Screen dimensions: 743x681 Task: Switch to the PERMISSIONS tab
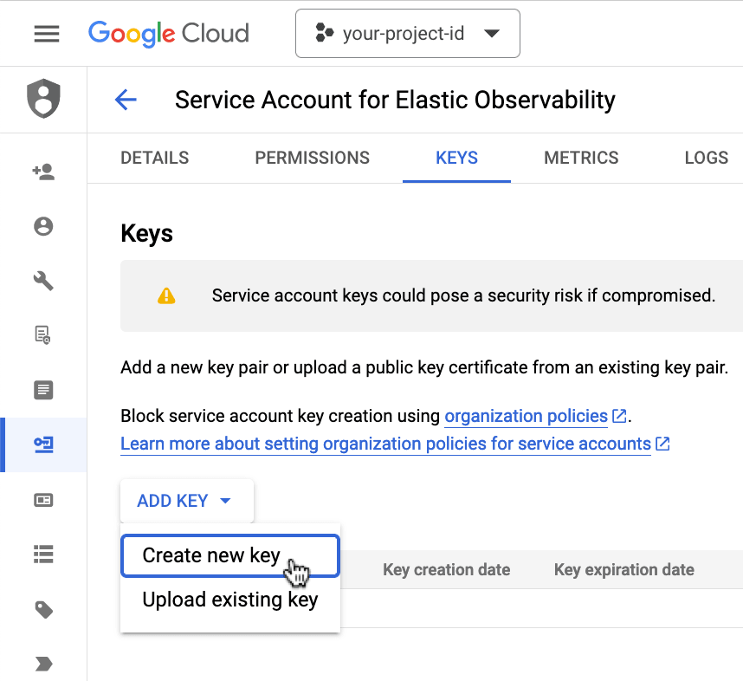tap(312, 158)
